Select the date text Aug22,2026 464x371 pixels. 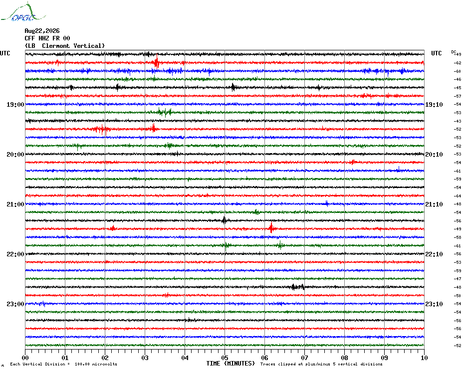pyautogui.click(x=42, y=31)
